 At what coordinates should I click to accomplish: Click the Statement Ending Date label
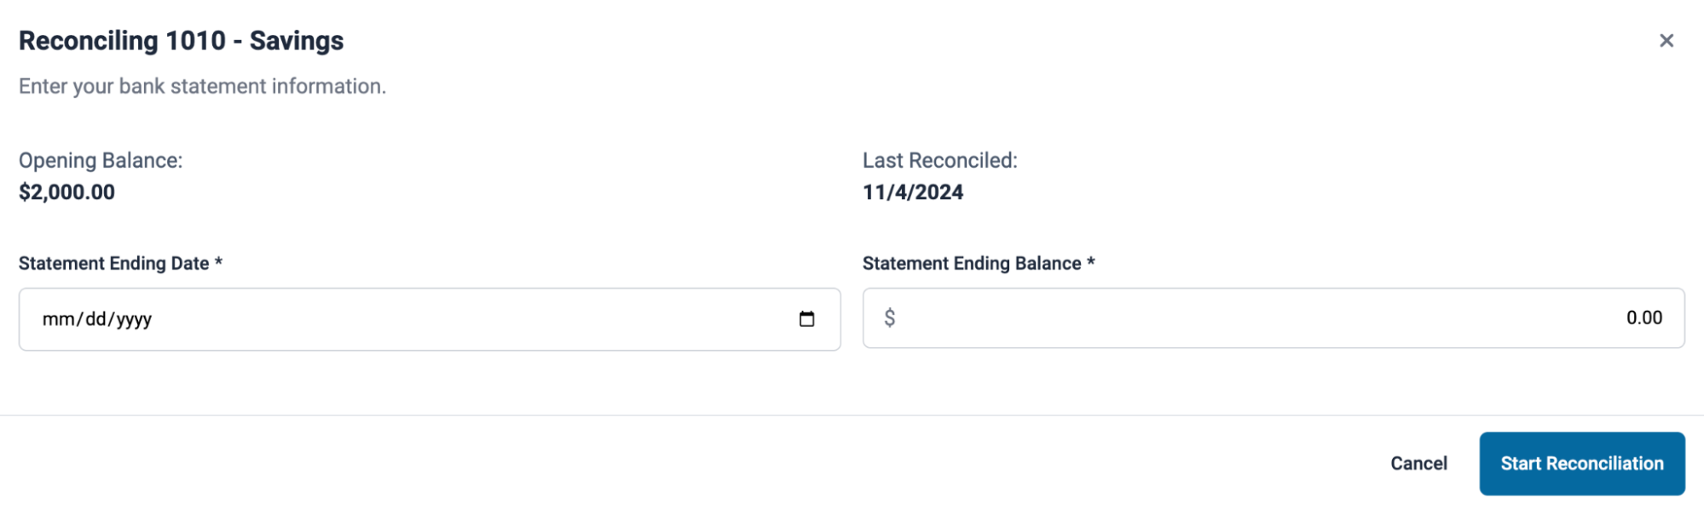pyautogui.click(x=120, y=263)
